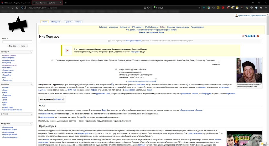
Task: Enlarge the Перумов portrait via magnify icon
Action: pyautogui.click(x=260, y=84)
